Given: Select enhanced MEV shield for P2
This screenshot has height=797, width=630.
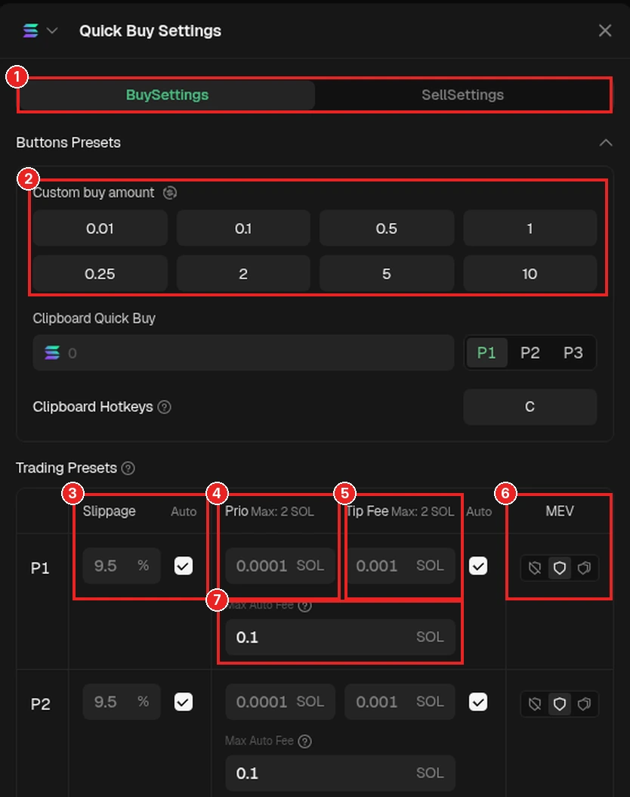Looking at the screenshot, I should (x=585, y=704).
